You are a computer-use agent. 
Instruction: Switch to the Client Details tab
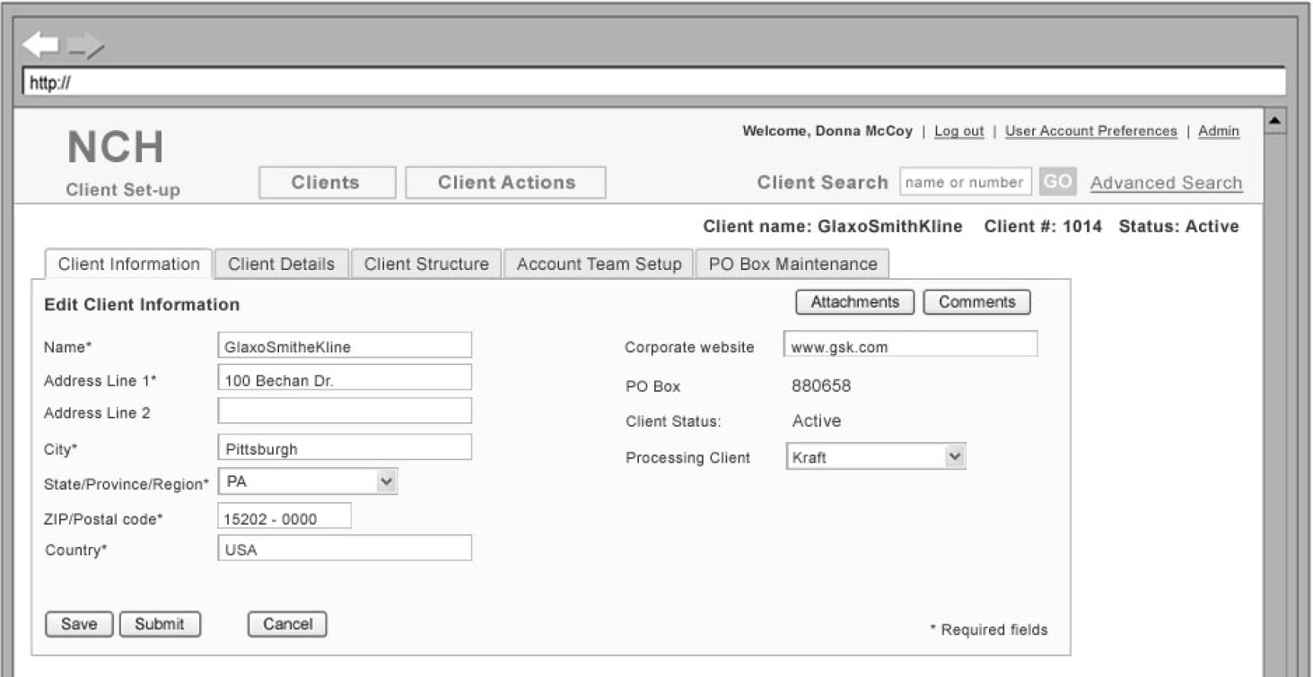click(281, 265)
